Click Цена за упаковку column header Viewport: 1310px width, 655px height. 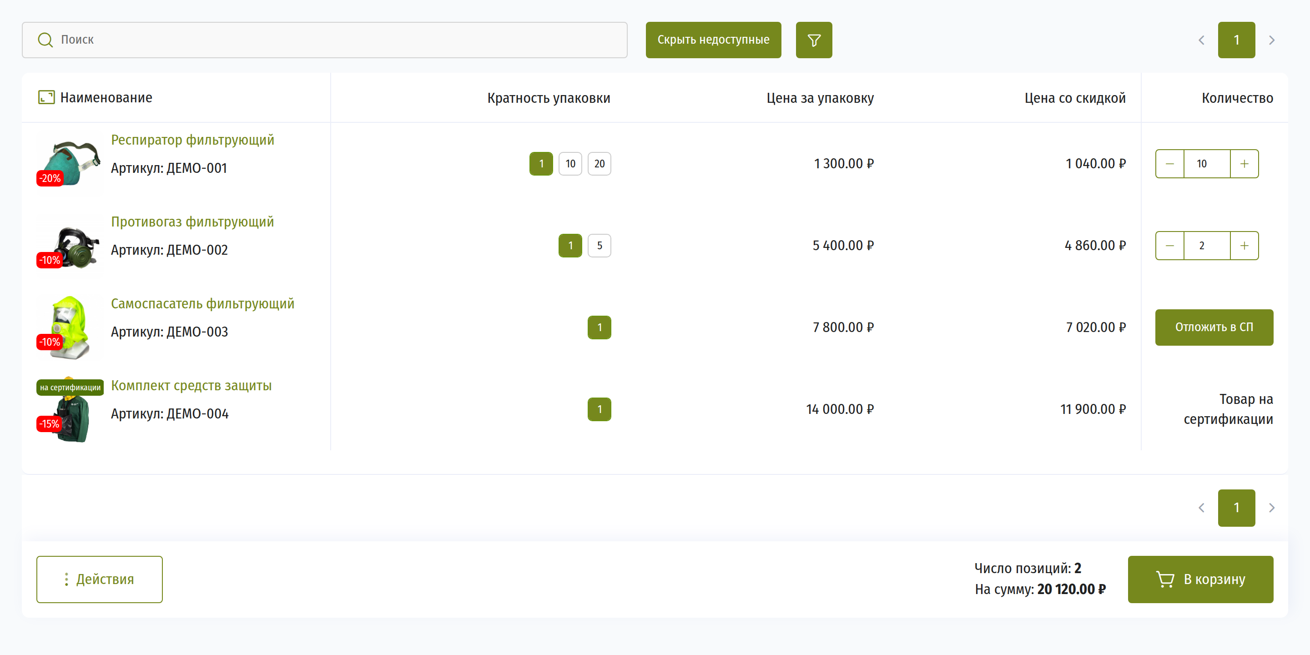820,98
